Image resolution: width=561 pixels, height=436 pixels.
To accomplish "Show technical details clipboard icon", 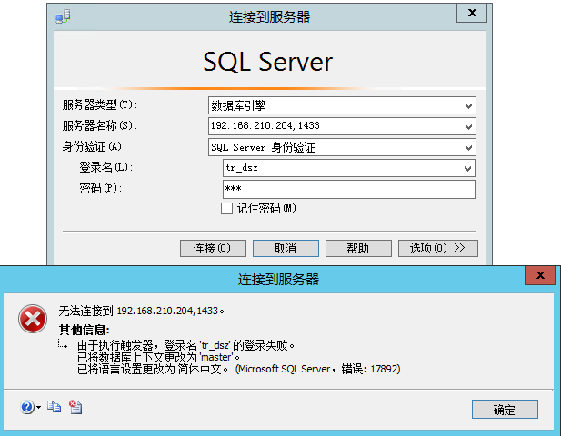I will (x=75, y=407).
